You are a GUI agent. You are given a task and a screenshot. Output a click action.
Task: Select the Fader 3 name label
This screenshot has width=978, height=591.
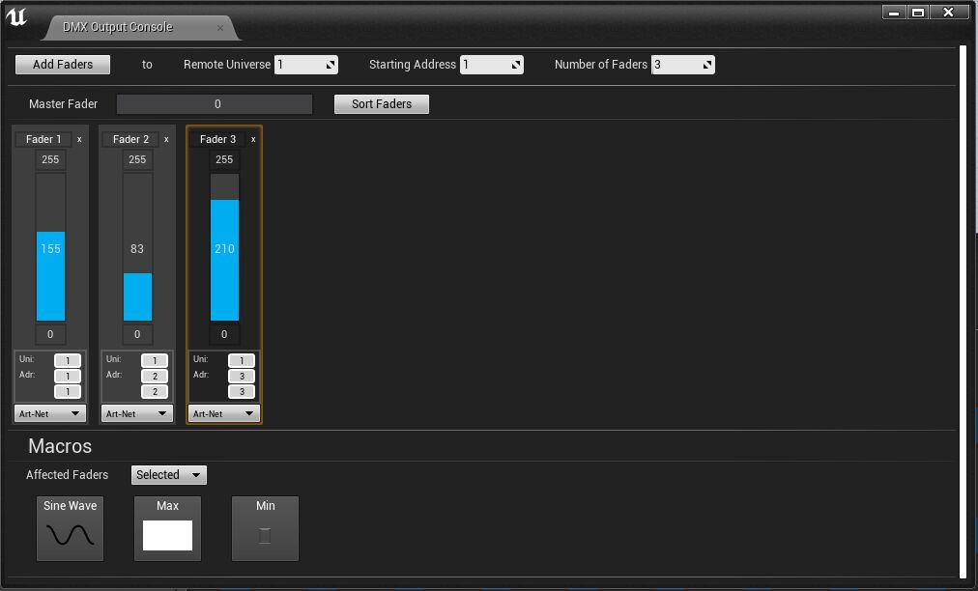[x=217, y=139]
